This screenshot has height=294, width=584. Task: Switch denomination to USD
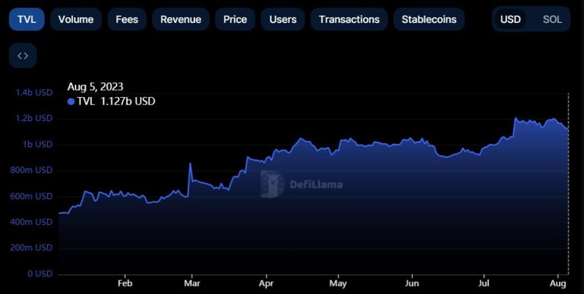[510, 19]
